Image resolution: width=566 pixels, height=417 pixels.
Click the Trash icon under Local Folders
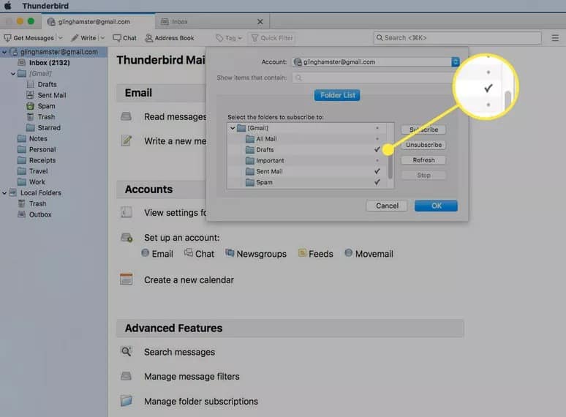(22, 203)
